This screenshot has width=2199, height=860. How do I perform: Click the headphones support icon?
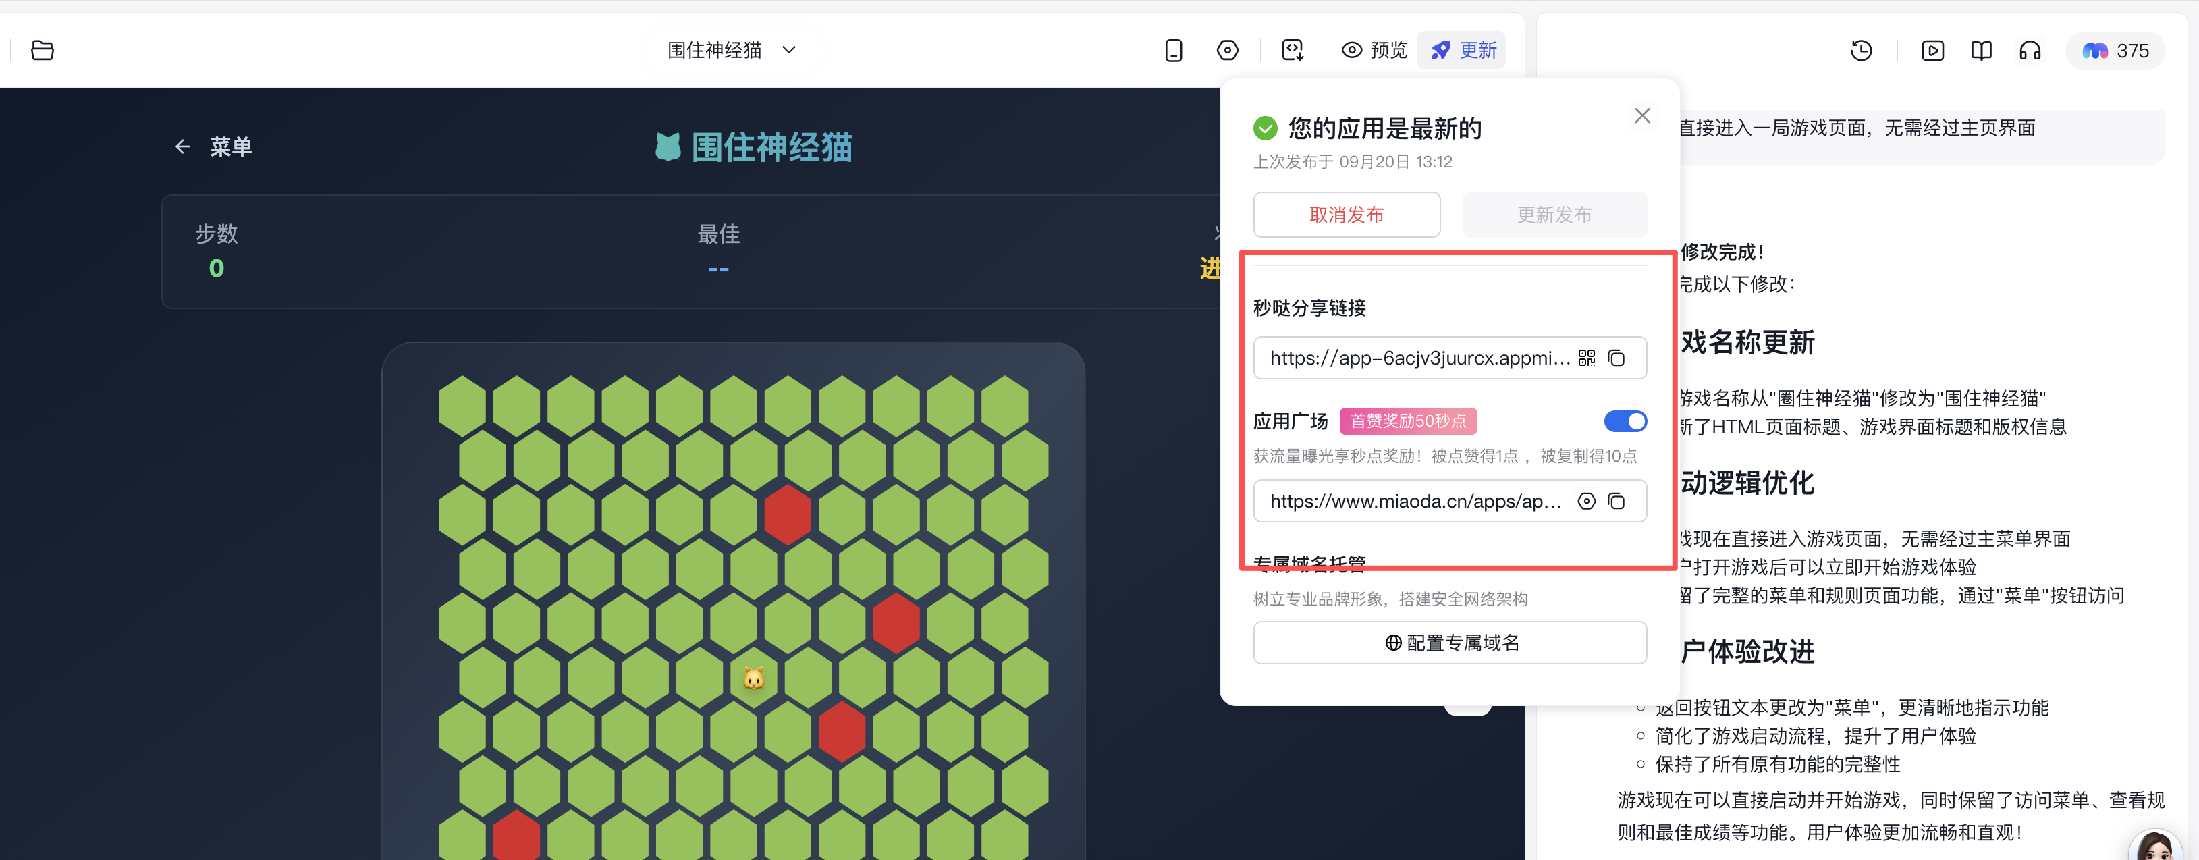2030,51
